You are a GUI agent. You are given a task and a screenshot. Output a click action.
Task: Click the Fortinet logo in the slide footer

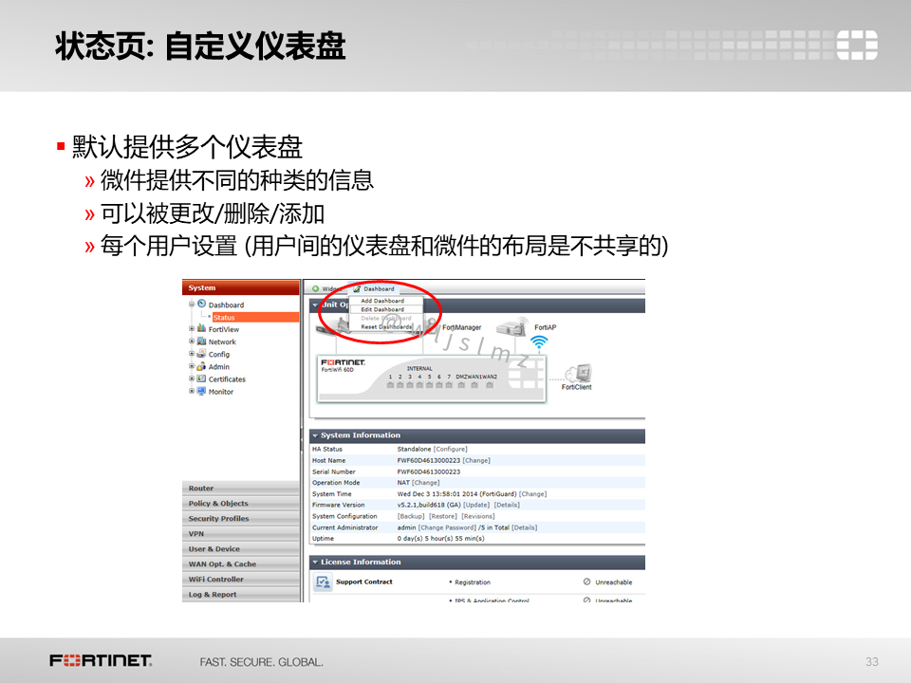(101, 660)
